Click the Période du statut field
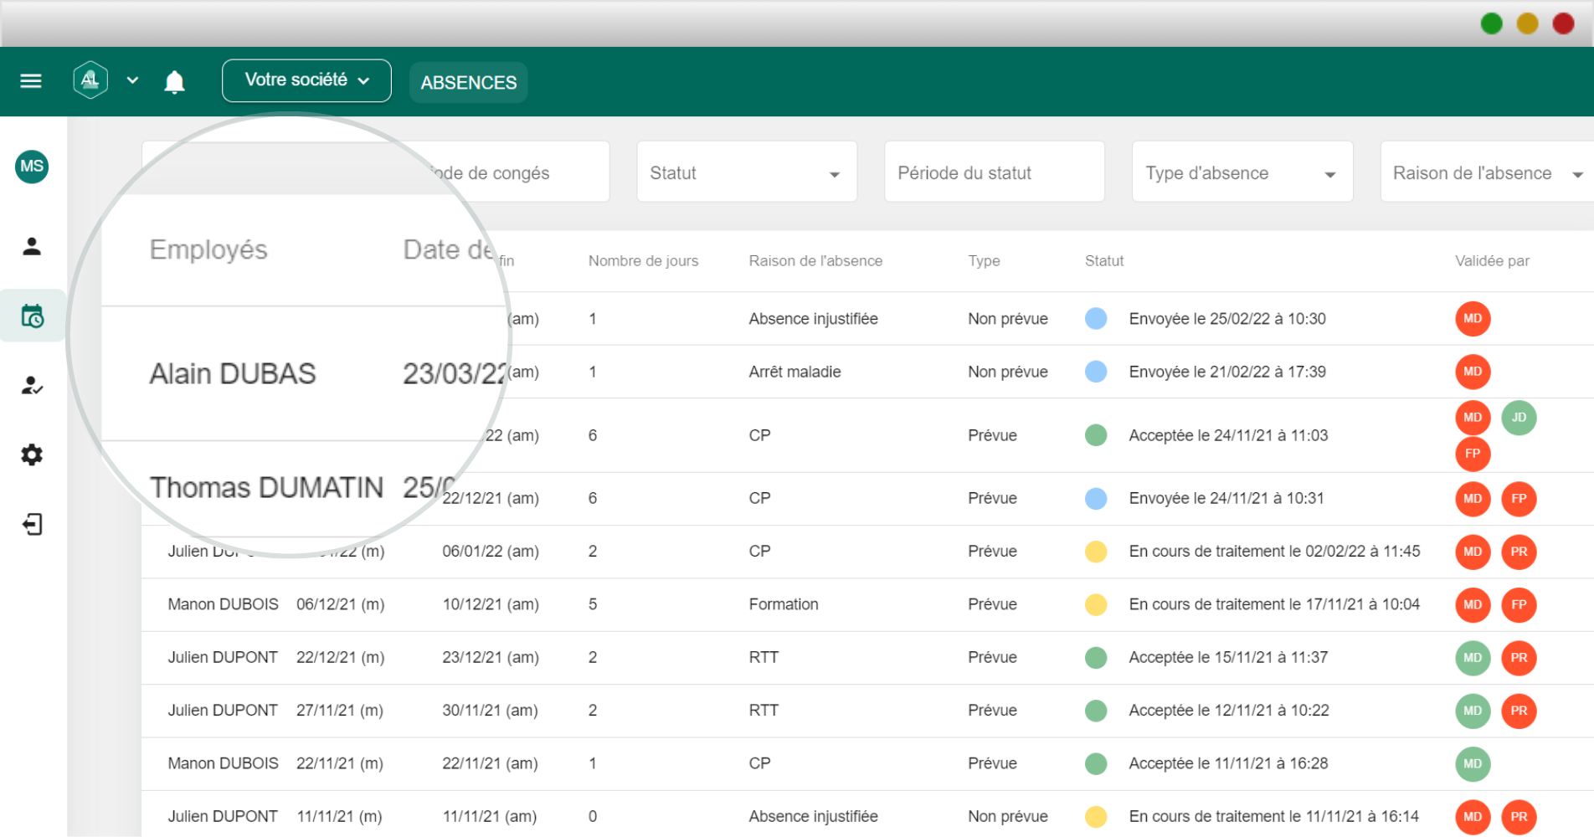Image resolution: width=1594 pixels, height=837 pixels. click(x=995, y=172)
